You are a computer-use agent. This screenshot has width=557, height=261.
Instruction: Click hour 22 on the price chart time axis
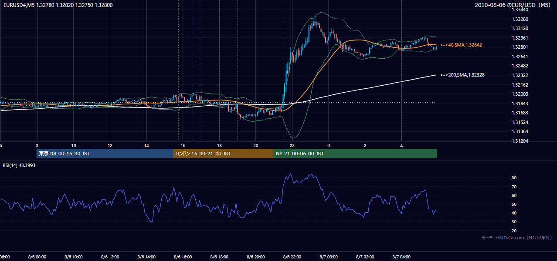coord(292,145)
